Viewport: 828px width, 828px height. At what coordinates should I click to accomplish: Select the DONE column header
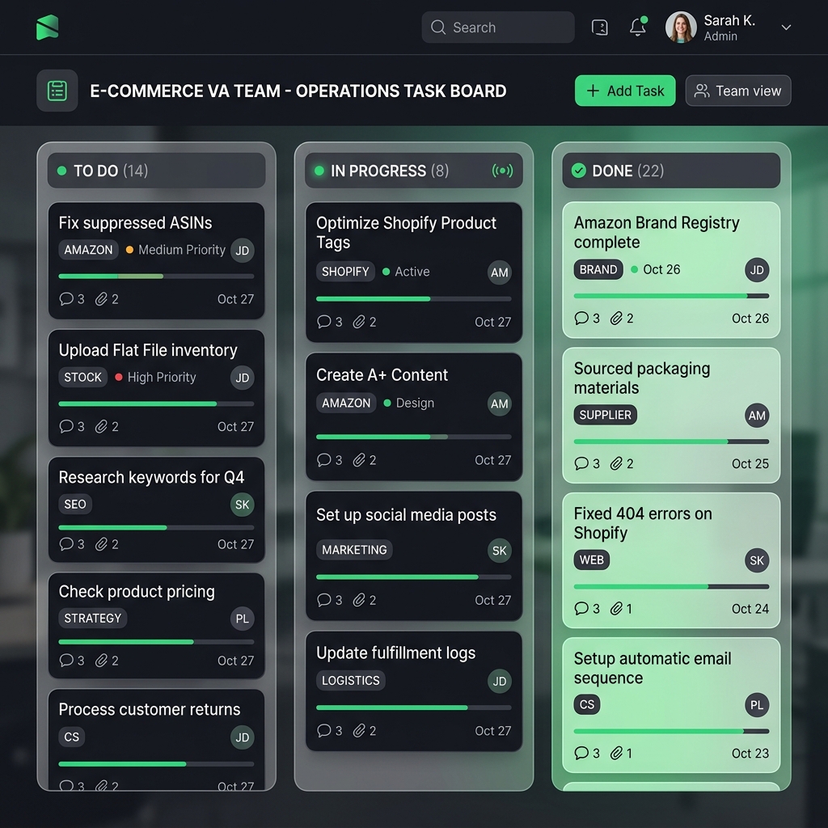(671, 171)
